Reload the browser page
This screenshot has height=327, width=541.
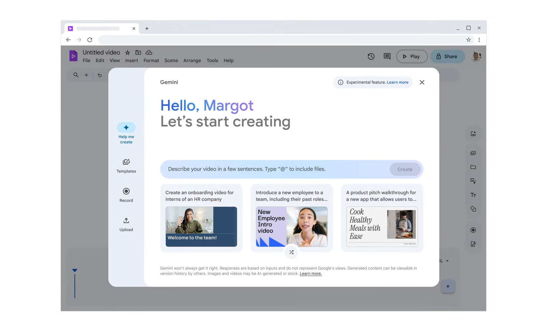click(90, 40)
